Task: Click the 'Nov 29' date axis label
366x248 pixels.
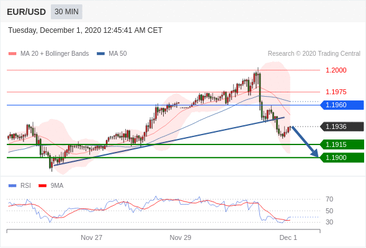Action: click(x=181, y=237)
